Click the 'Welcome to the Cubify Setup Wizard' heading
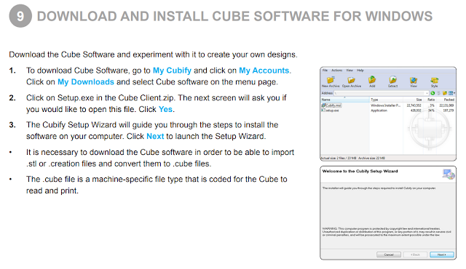This screenshot has height=269, width=466. tap(360, 171)
